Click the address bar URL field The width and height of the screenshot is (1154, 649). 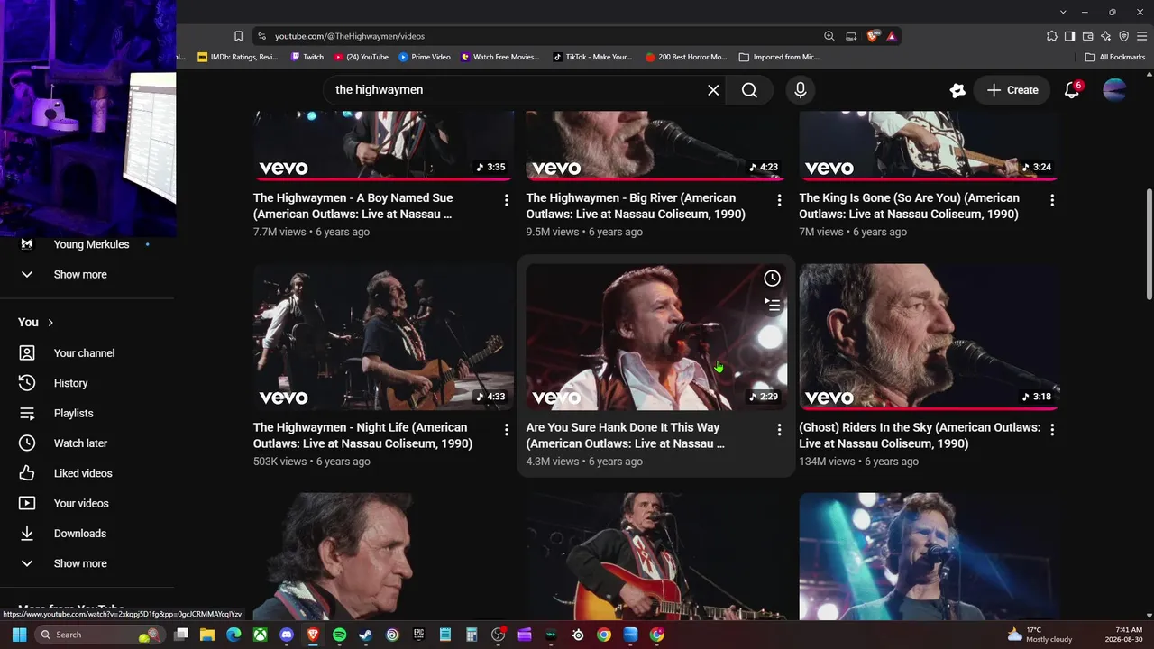541,36
